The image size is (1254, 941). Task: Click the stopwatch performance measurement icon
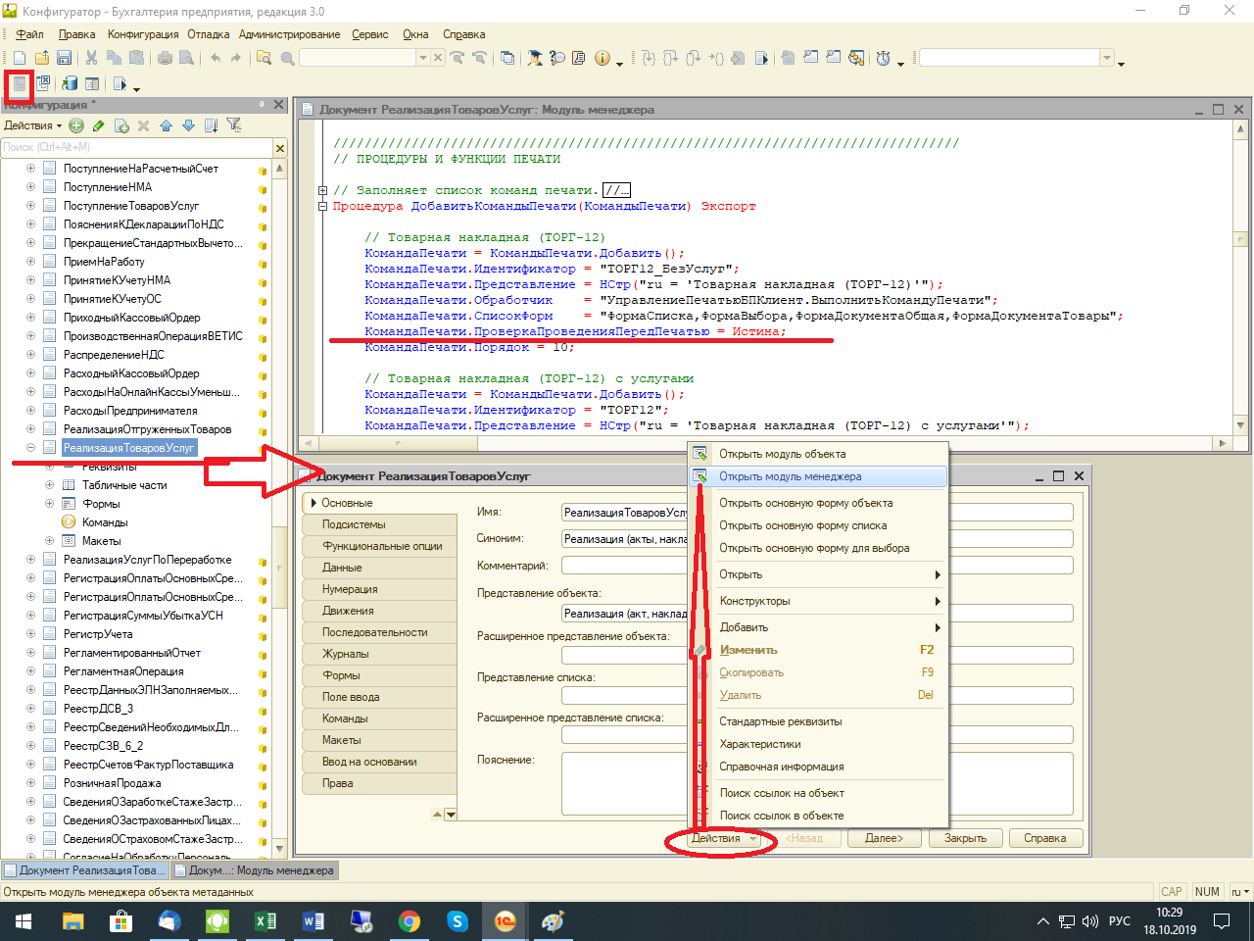pyautogui.click(x=883, y=59)
